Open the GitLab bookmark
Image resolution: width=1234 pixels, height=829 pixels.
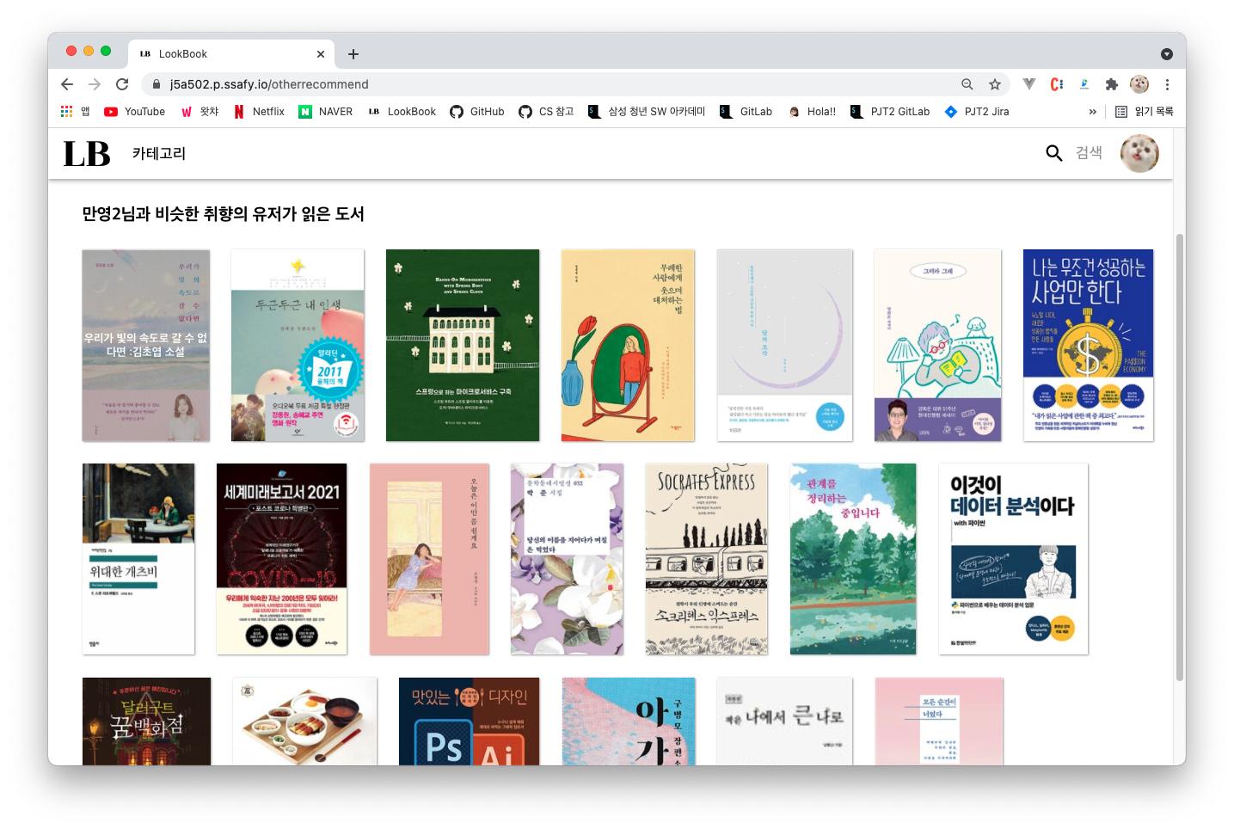746,111
